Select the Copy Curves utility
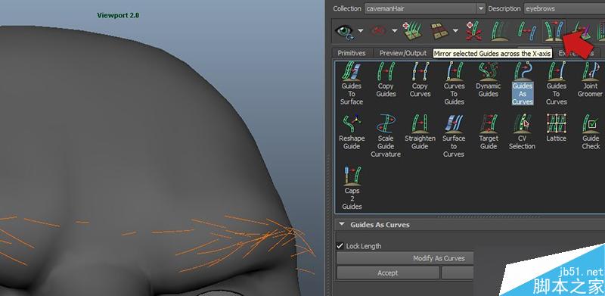 click(420, 79)
